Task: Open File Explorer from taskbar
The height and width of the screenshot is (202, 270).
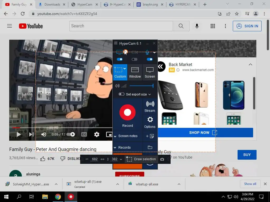Action: tap(45, 196)
